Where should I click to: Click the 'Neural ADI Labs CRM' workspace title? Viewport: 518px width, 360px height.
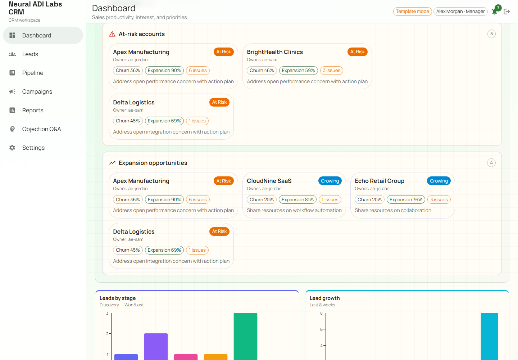pos(35,8)
